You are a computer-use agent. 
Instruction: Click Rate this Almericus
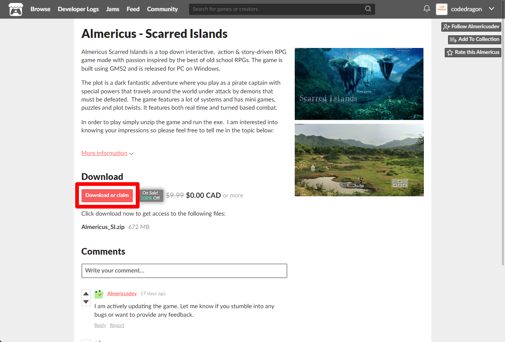click(473, 52)
